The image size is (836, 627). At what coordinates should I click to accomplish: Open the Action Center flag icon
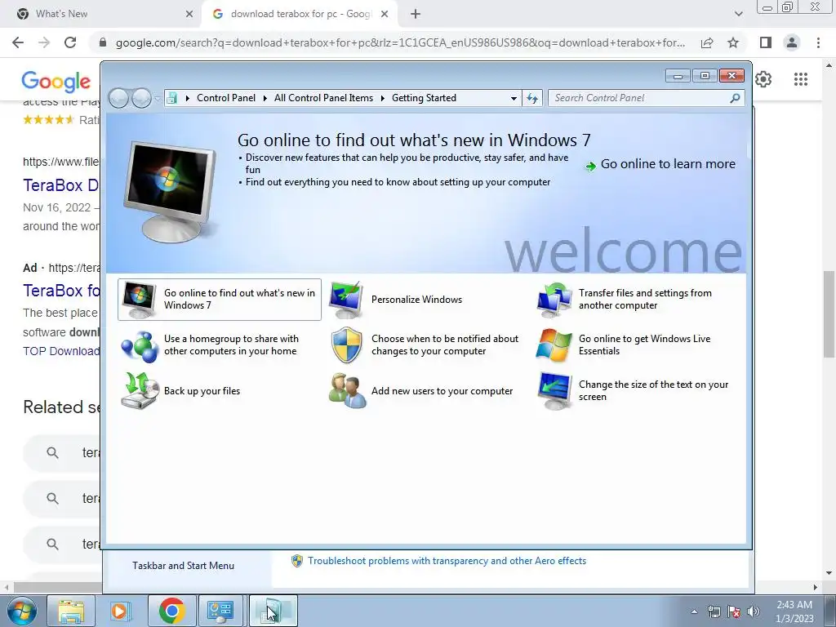(734, 611)
